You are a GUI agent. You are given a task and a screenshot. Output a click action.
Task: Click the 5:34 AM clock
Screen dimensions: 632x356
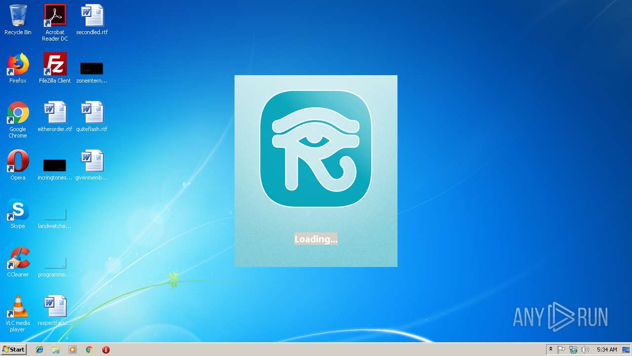[607, 350]
